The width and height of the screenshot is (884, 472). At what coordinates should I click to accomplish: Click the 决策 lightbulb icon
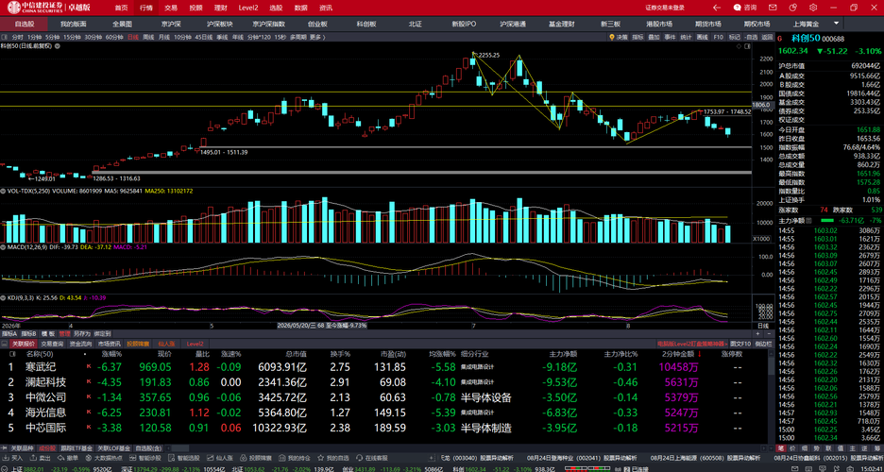pyautogui.click(x=612, y=37)
